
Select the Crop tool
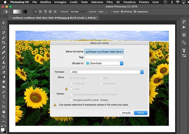tap(4, 42)
